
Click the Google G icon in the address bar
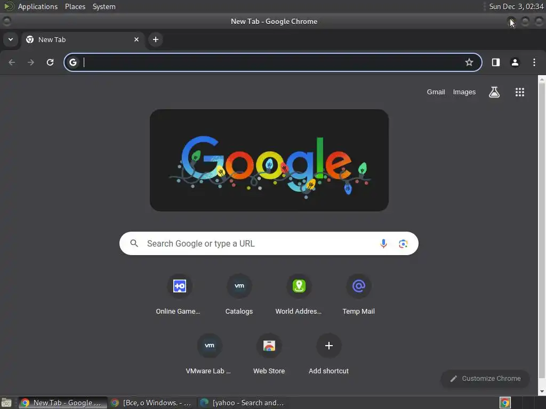coord(73,62)
